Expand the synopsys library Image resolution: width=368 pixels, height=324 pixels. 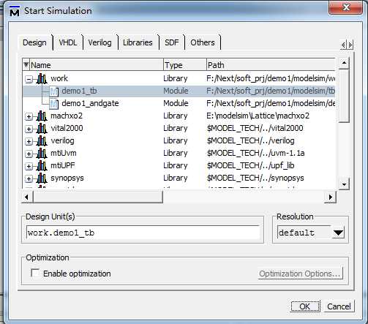tap(29, 178)
